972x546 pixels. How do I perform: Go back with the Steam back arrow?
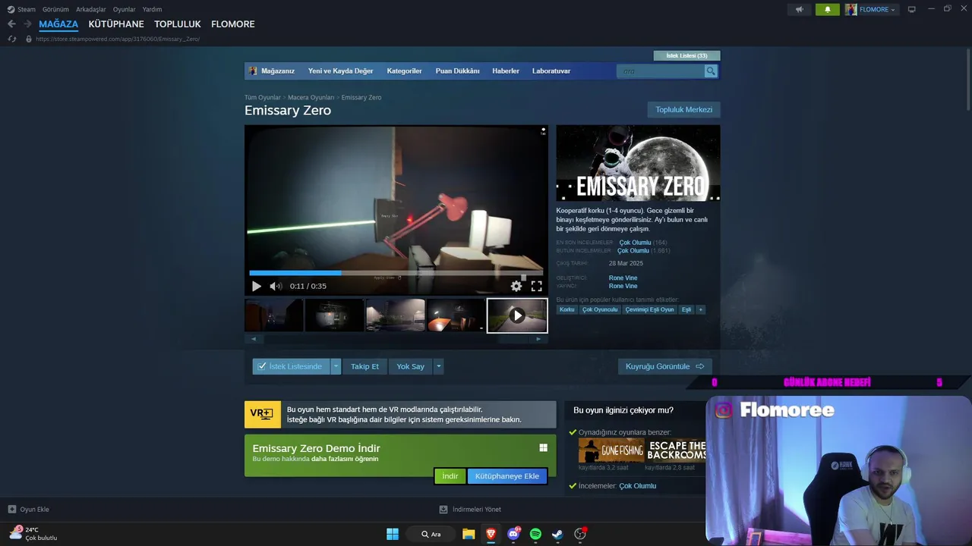point(11,24)
